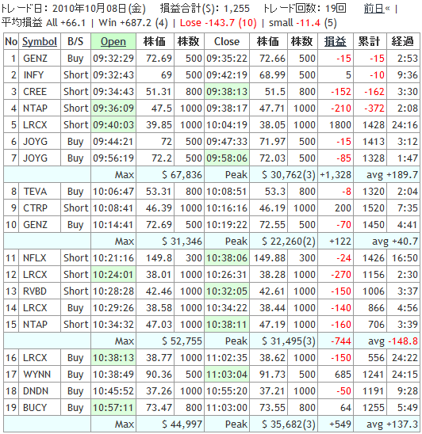Sort table by Open time header

click(113, 41)
